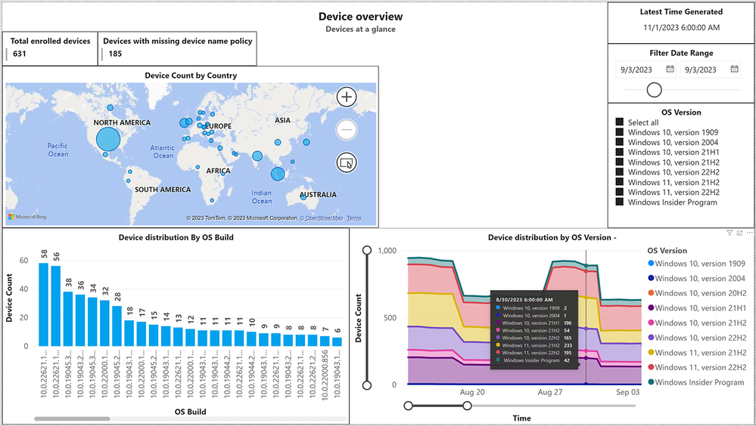This screenshot has width=756, height=426.
Task: Toggle Windows 10, version 21H2 slicer checkbox
Action: point(620,162)
